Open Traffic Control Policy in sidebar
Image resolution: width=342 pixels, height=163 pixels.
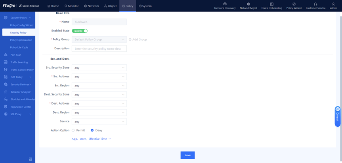(22, 69)
